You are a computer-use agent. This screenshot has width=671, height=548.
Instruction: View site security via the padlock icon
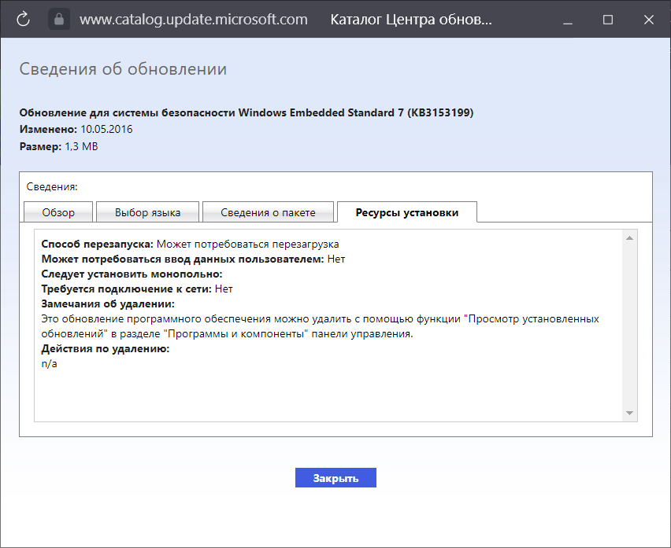[x=59, y=19]
